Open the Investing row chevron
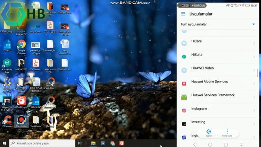Viewport: 261px width, 147px height. 254,124
